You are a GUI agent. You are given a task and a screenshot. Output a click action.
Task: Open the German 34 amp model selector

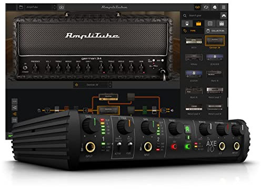click(93, 85)
